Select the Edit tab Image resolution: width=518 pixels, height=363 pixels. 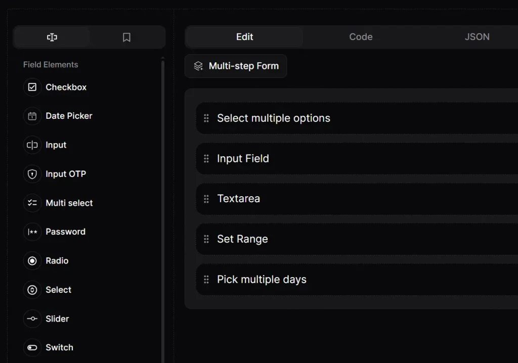pyautogui.click(x=244, y=36)
